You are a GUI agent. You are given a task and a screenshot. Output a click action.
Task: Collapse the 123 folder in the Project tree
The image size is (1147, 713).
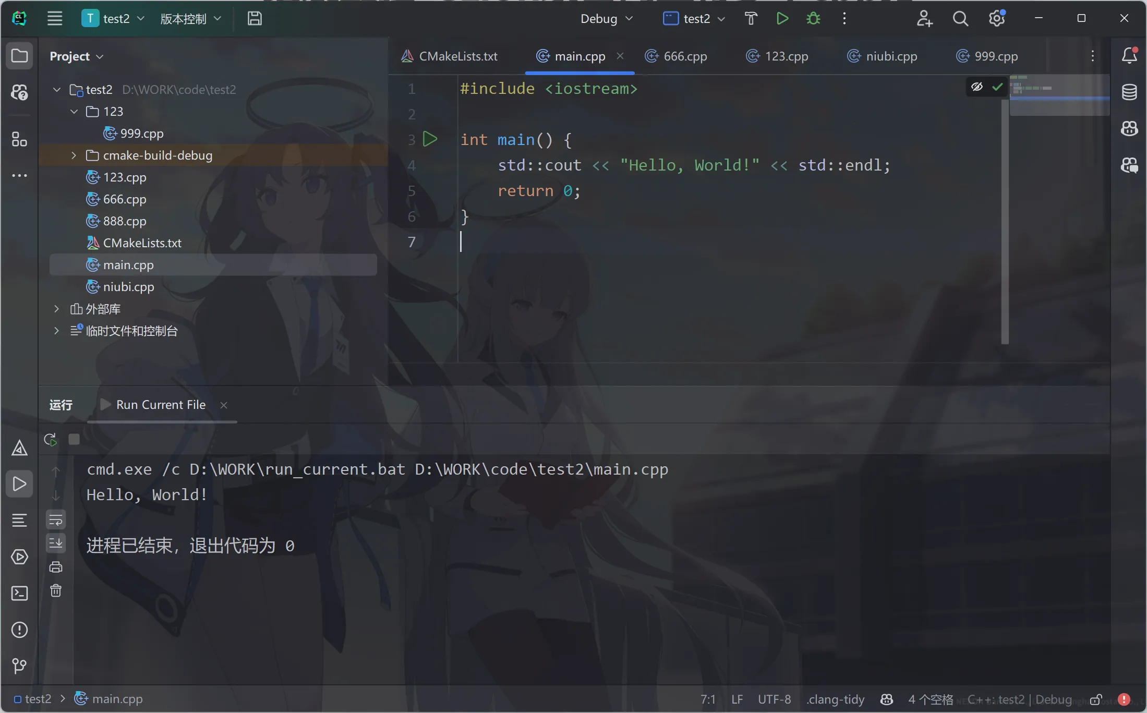[74, 112]
